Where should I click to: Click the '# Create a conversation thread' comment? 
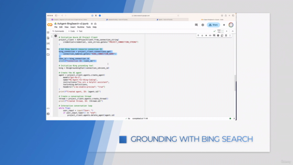point(75,96)
